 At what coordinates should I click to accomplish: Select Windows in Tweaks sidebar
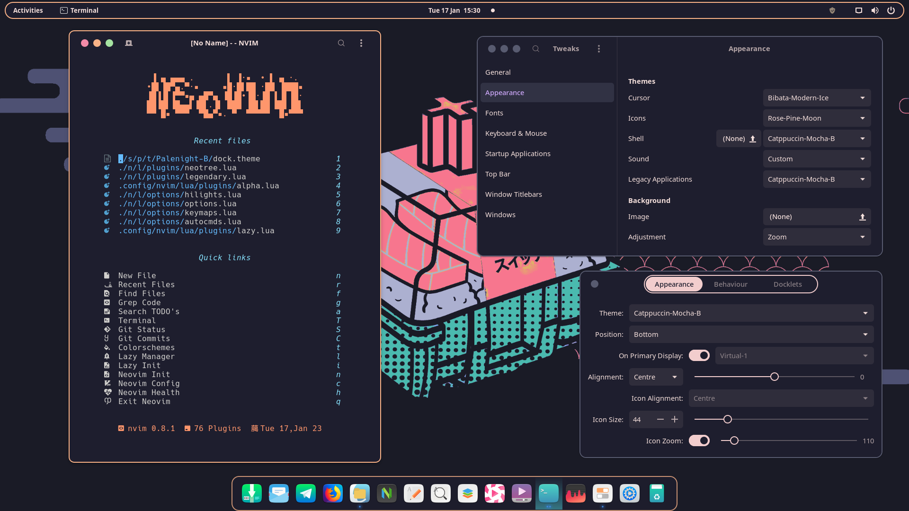[x=547, y=215]
